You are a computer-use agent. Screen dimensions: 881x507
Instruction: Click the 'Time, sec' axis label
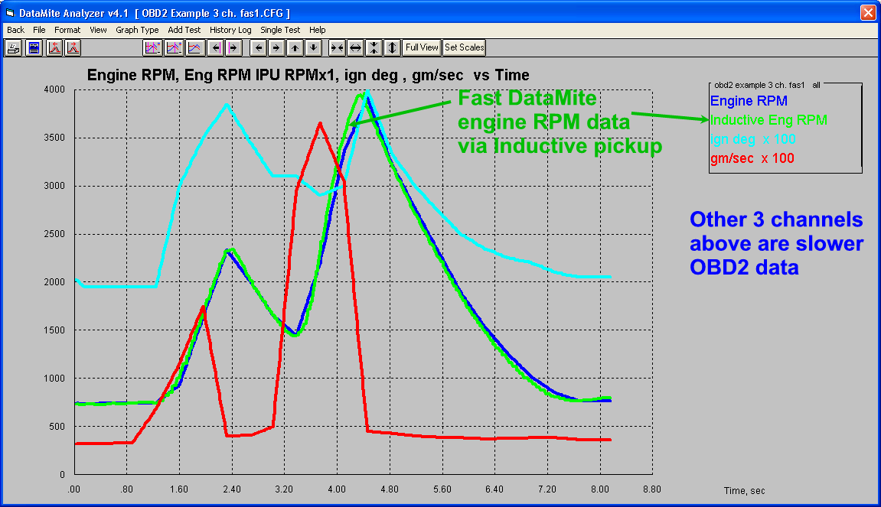pyautogui.click(x=744, y=491)
